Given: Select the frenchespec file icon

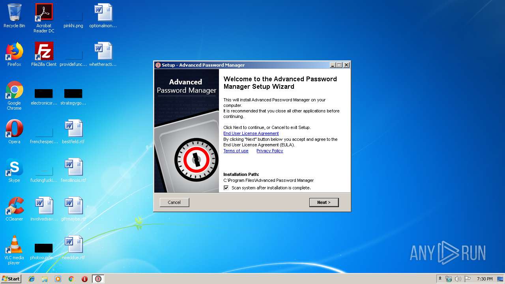Looking at the screenshot, I should click(x=44, y=134).
